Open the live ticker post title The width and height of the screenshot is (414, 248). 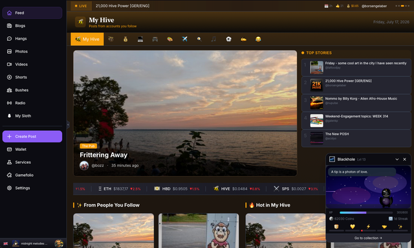[122, 6]
